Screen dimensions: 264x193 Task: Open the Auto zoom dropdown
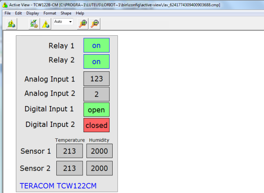(x=63, y=22)
